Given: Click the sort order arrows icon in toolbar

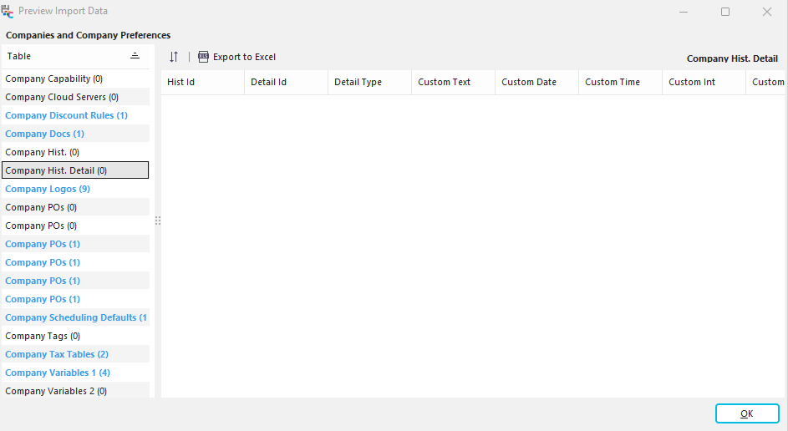Looking at the screenshot, I should (174, 57).
